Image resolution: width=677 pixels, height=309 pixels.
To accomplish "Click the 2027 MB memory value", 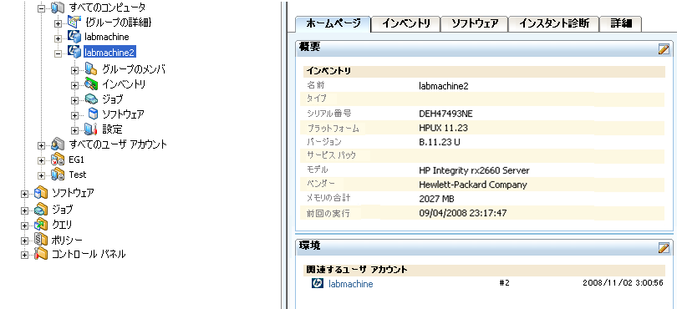I will (x=436, y=199).
